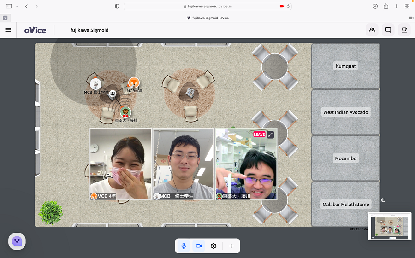This screenshot has height=258, width=415.
Task: Reload the page in Safari
Action: (288, 6)
